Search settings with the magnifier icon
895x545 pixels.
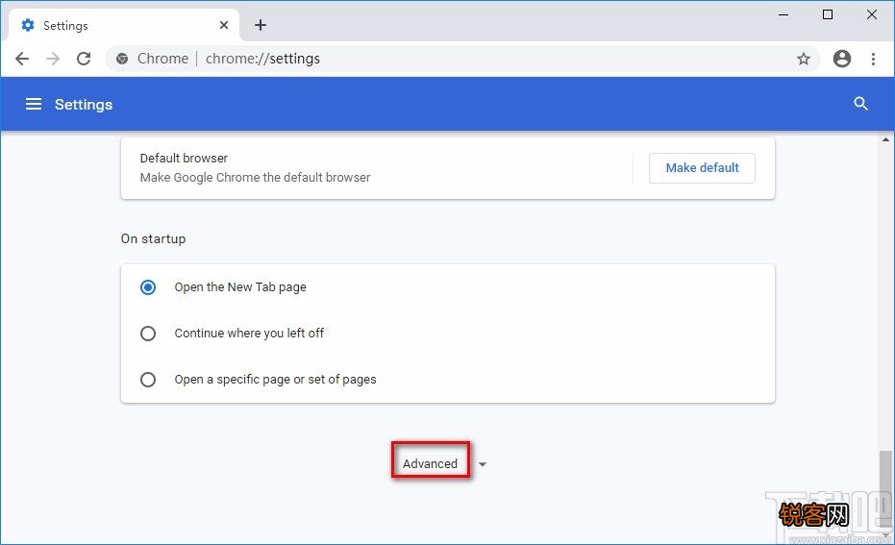(x=860, y=103)
